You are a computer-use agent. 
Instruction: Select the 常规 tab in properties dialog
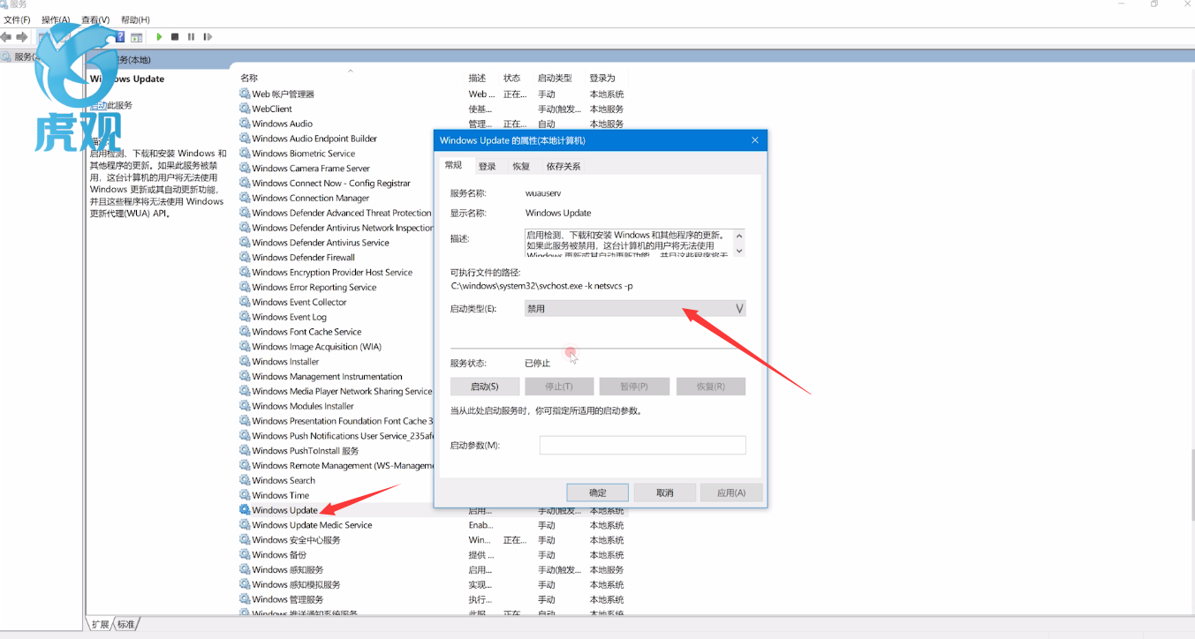click(453, 165)
